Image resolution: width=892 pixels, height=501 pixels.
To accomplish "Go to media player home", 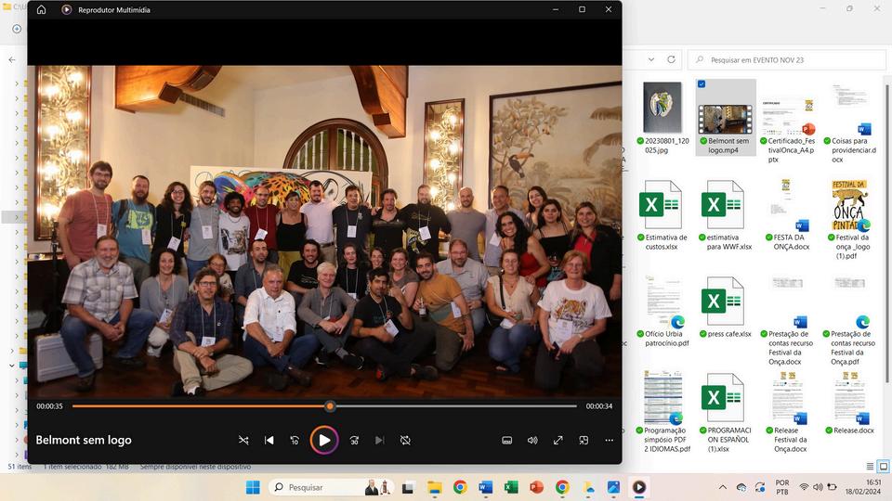I will (41, 9).
